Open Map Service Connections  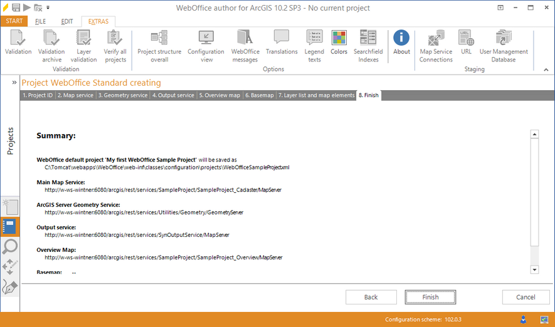(436, 44)
